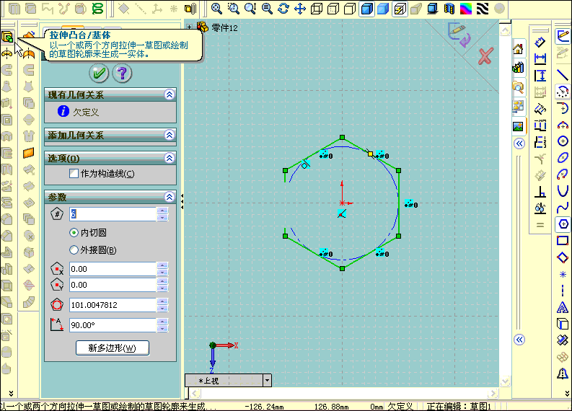
Task: Click the 正在编辑：草图1 status text
Action: [459, 406]
